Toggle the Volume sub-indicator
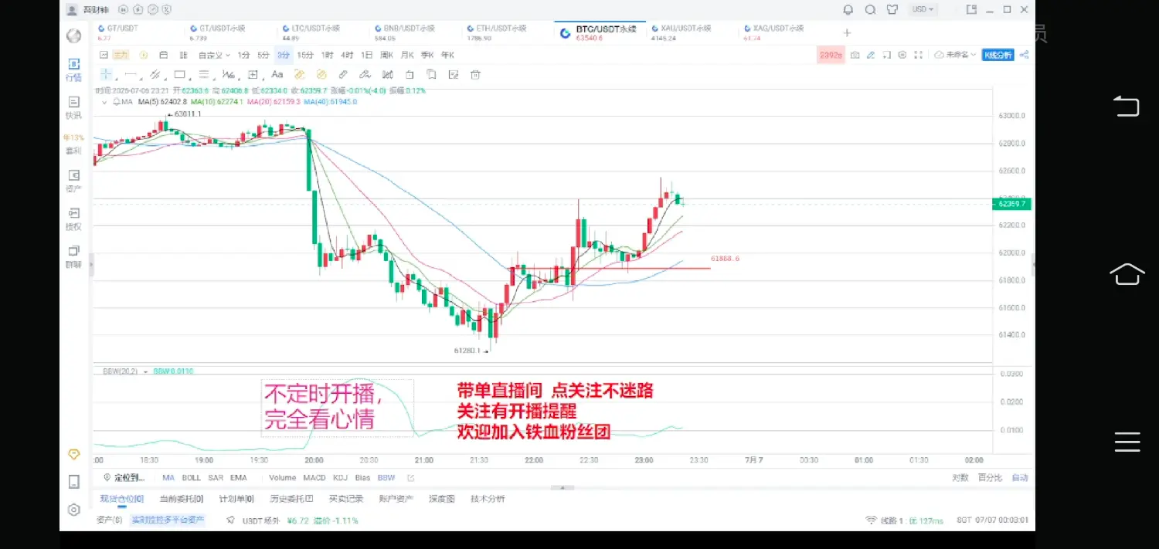 [283, 478]
